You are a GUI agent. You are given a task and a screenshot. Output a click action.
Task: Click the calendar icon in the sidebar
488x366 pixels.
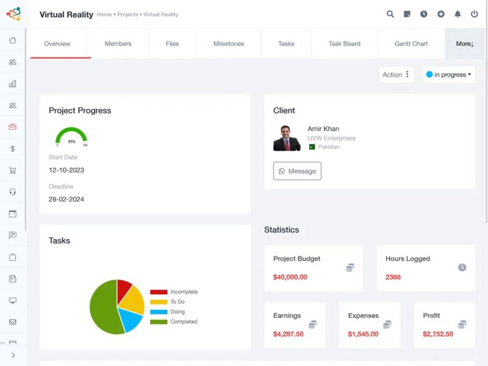pyautogui.click(x=13, y=213)
